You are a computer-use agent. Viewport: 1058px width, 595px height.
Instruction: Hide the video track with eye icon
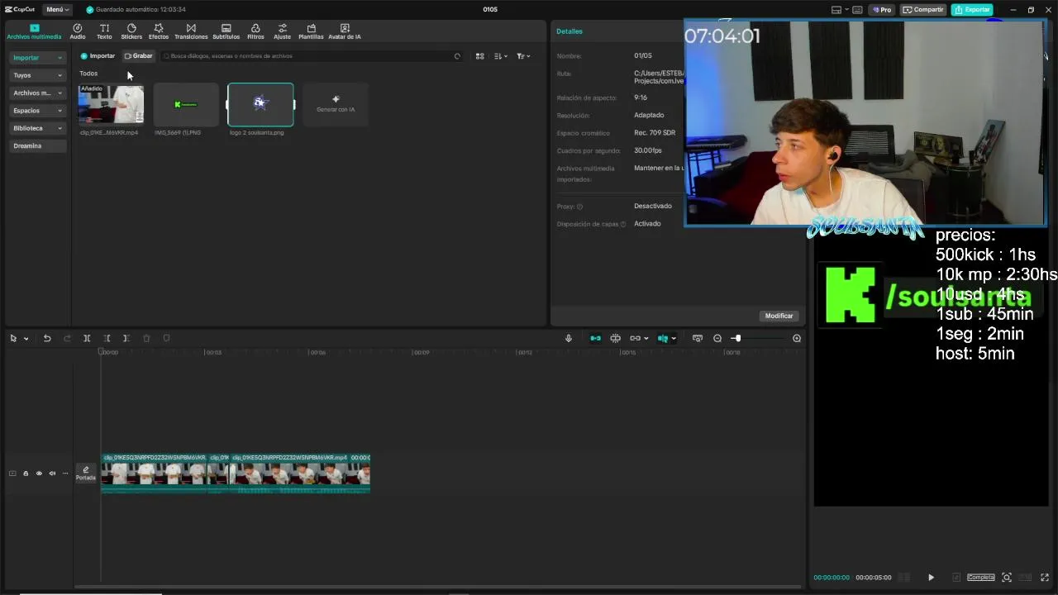(39, 474)
